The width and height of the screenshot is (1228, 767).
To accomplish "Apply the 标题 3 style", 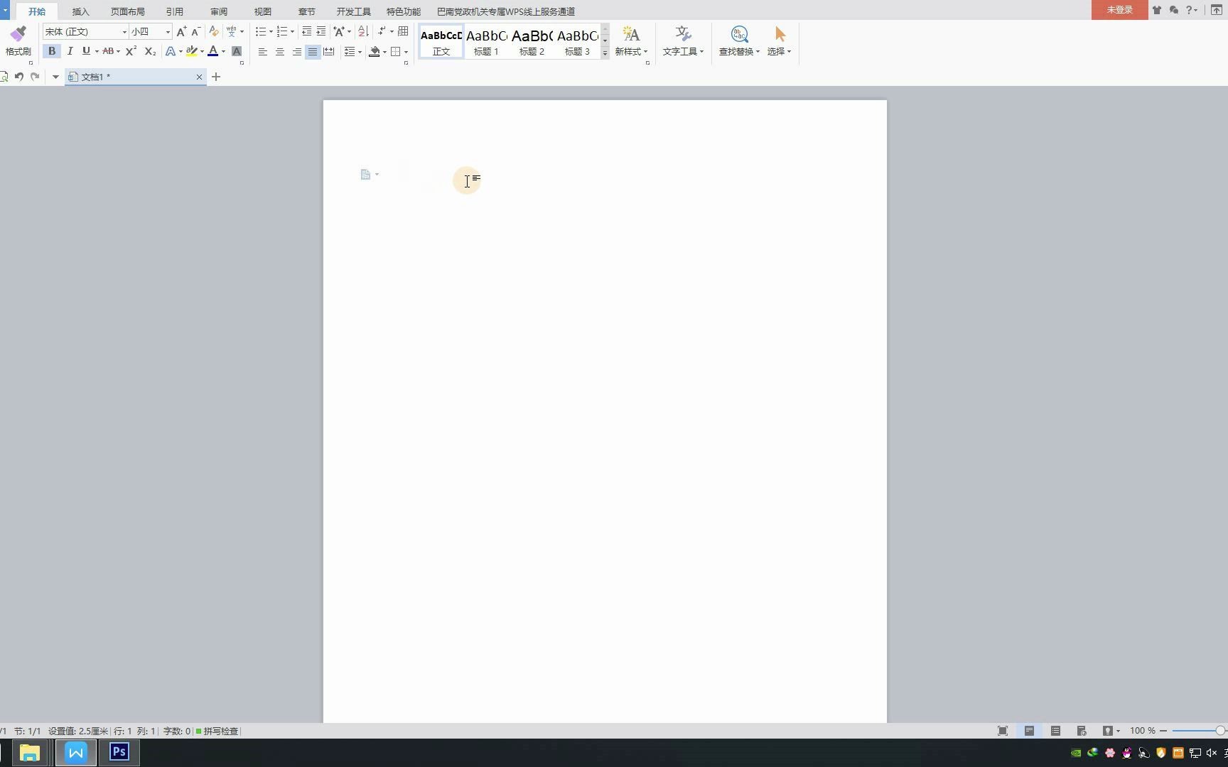I will [x=577, y=42].
